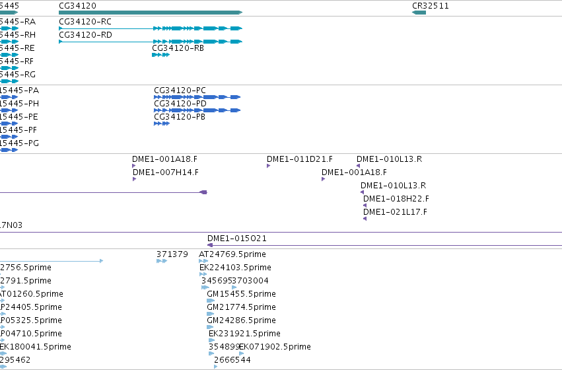Open transcript label CG34120-RB
Image resolution: width=562 pixels, height=370 pixels.
pos(178,48)
